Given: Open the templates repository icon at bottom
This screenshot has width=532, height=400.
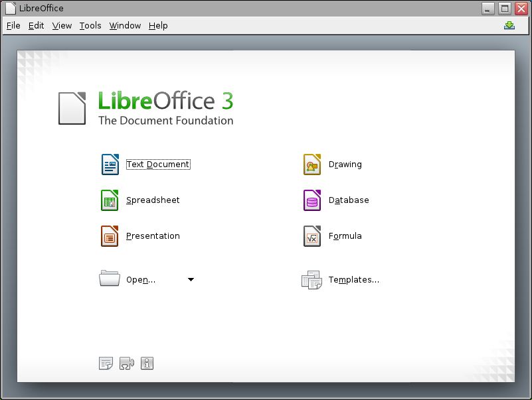Looking at the screenshot, I should (x=106, y=364).
